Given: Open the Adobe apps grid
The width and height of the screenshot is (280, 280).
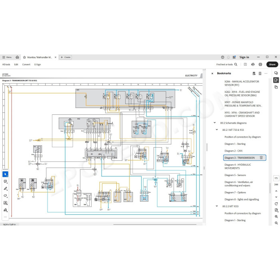Looking at the screenshot, I should click(x=234, y=57).
